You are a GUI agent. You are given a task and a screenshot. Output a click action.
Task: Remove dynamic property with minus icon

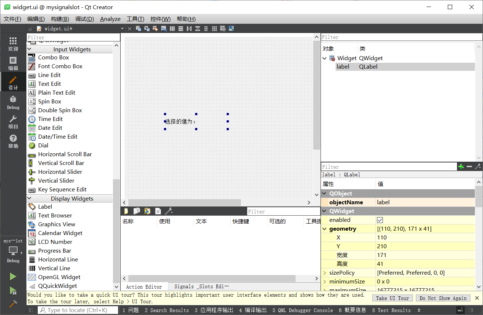click(x=469, y=166)
